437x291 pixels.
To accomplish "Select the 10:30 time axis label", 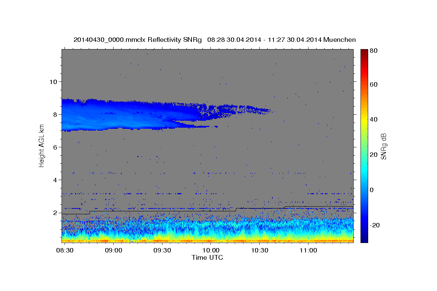I will coord(260,251).
